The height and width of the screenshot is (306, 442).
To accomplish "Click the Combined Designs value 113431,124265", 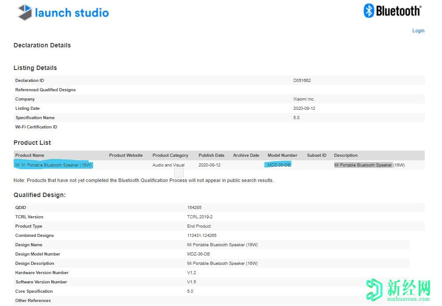I will point(202,236).
